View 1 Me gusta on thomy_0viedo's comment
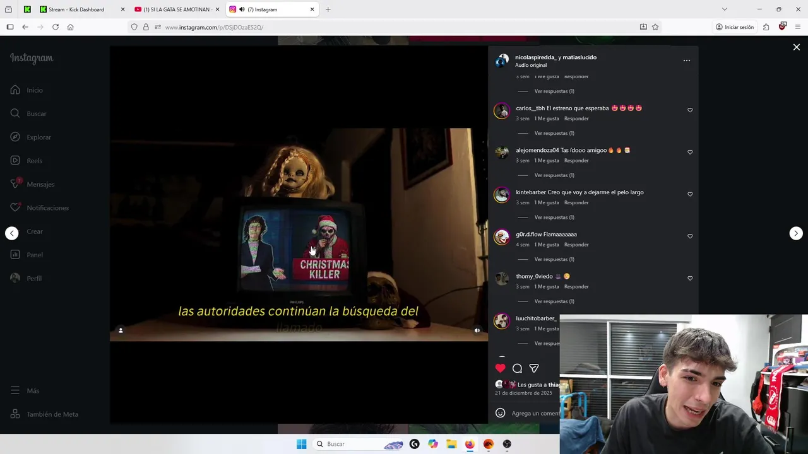Image resolution: width=808 pixels, height=454 pixels. 547,287
